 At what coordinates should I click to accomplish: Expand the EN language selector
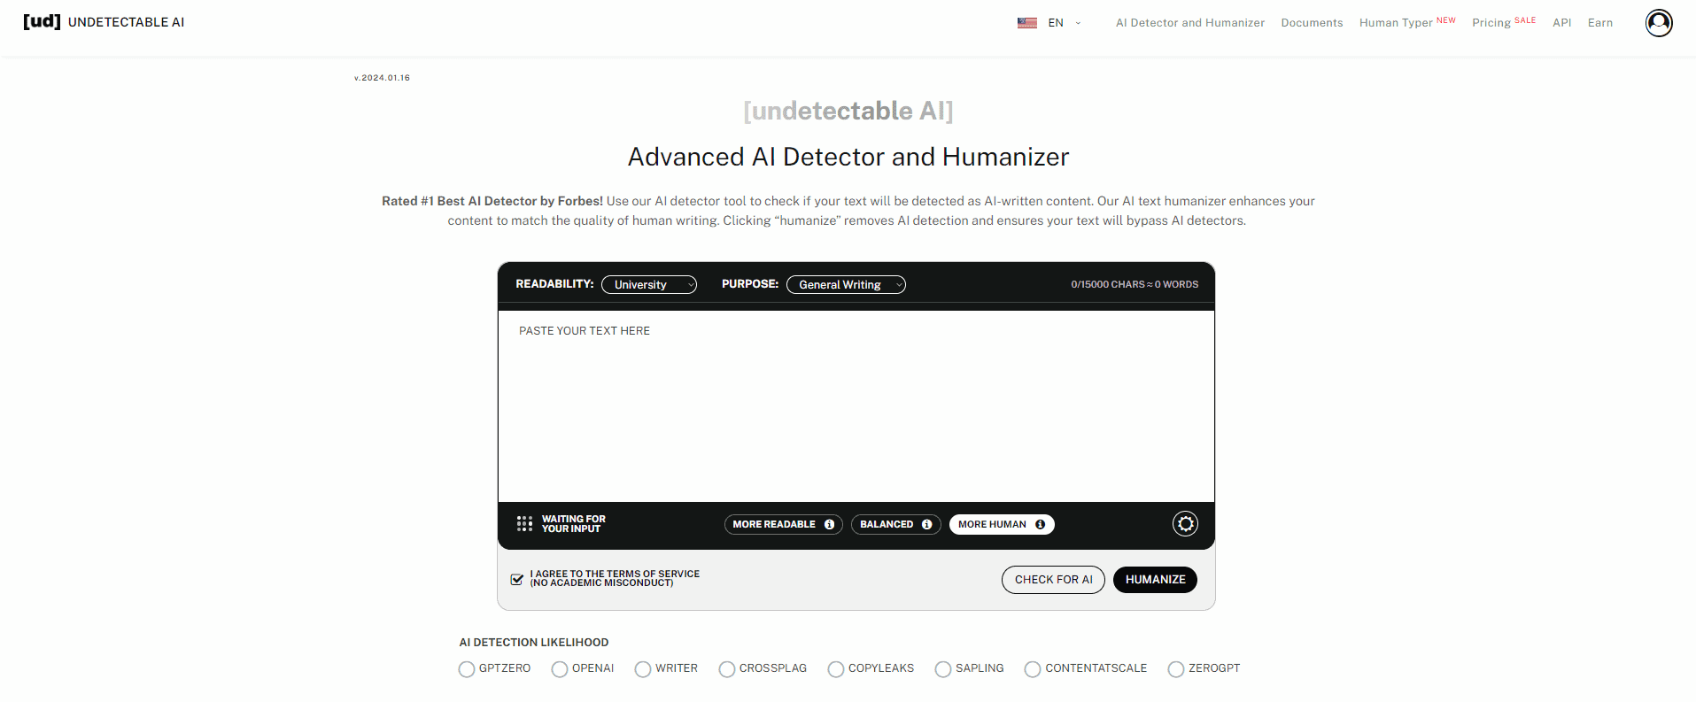click(x=1063, y=23)
